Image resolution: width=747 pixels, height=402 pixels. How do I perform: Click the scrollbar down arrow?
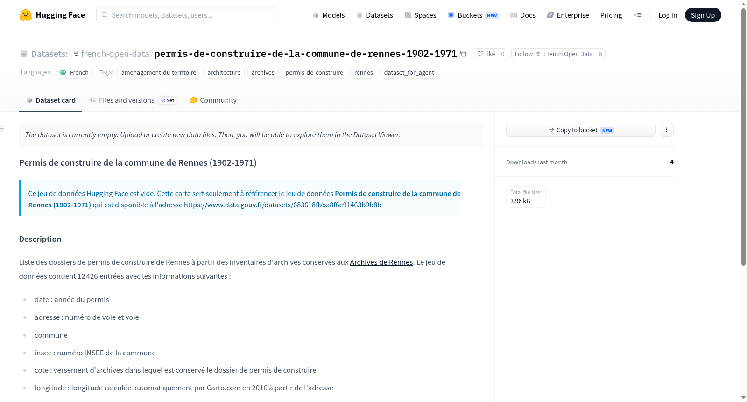[x=744, y=398]
